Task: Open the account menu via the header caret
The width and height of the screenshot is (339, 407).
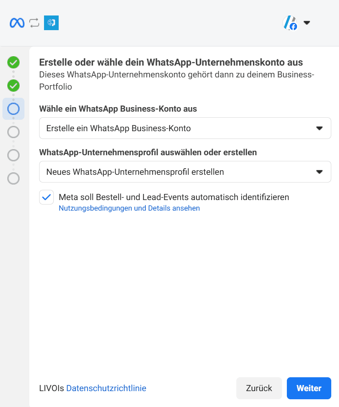Action: pos(306,23)
